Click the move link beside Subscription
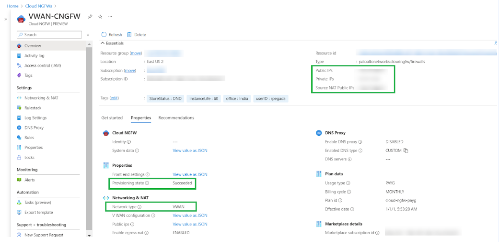Image resolution: width=499 pixels, height=247 pixels. coord(129,70)
